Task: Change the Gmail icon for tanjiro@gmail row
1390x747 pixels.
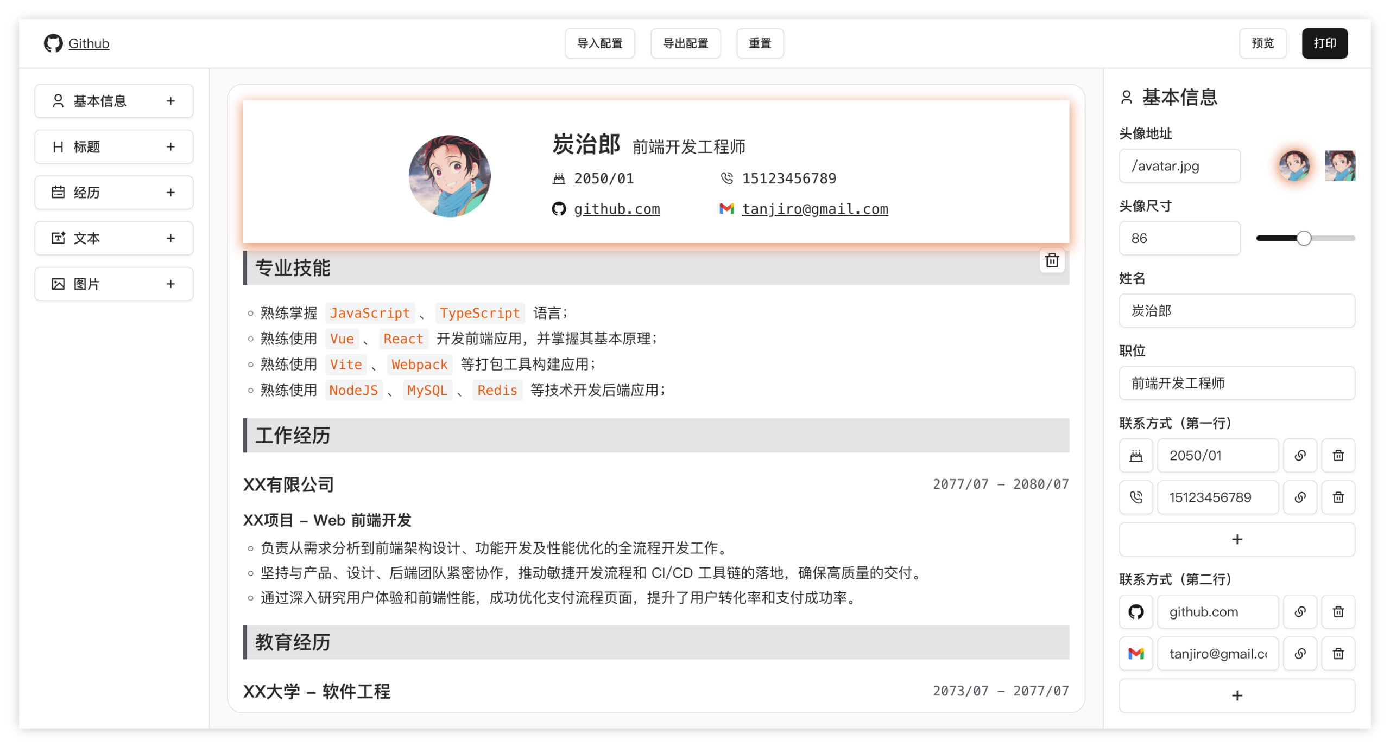Action: coord(1135,654)
